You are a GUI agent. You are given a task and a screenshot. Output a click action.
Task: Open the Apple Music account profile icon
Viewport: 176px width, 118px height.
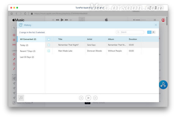click(163, 20)
